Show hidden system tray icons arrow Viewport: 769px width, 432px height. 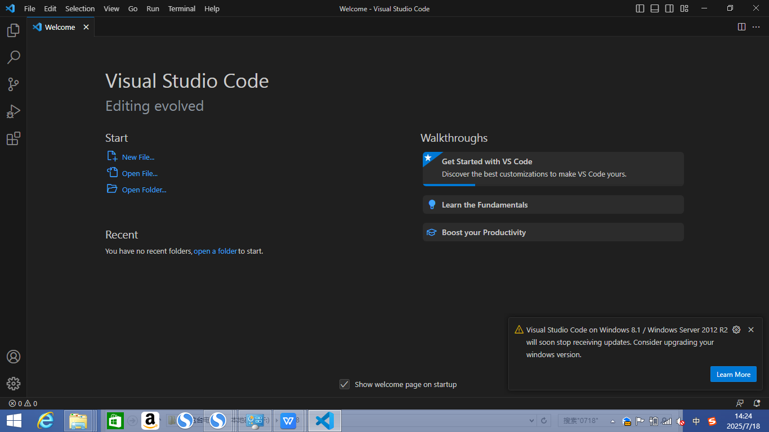(613, 421)
